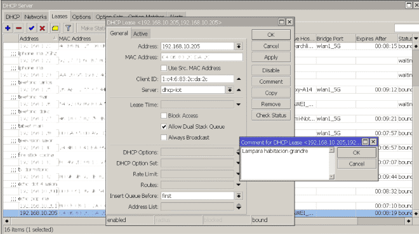Click comment text area Lampara habitacion grandre

point(285,164)
